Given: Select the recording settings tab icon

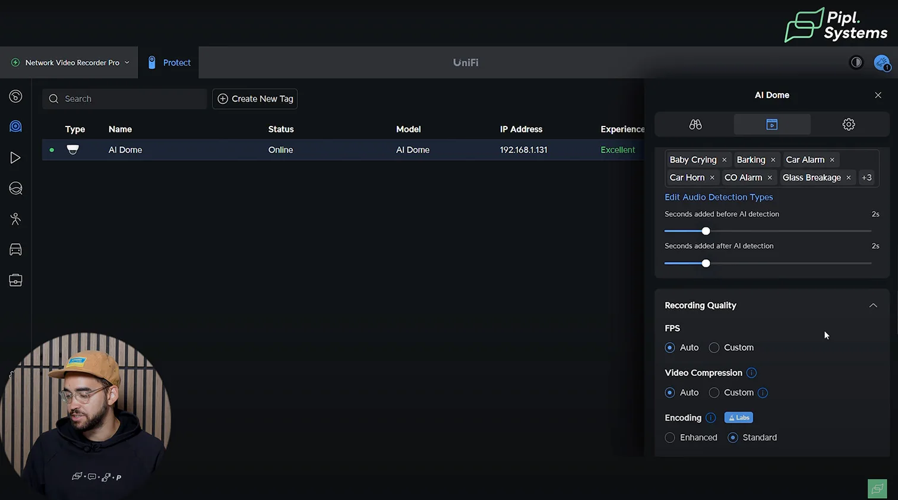Looking at the screenshot, I should point(771,125).
